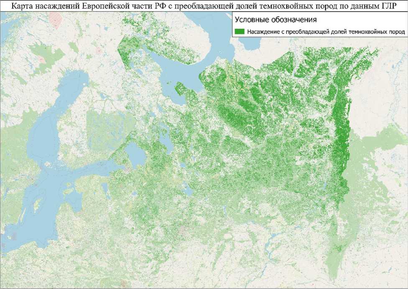Click the legend label "Насаждение с преобладающей долей темнохвойных пород"
408x289 pixels.
tap(326, 32)
